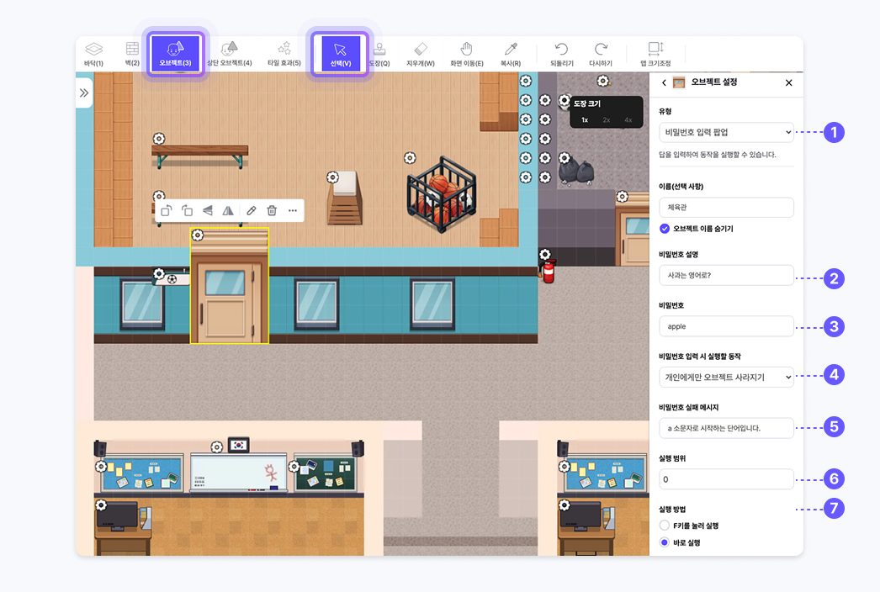Choose the 도장(Q) stamp tool
This screenshot has height=592, width=880.
[x=380, y=54]
